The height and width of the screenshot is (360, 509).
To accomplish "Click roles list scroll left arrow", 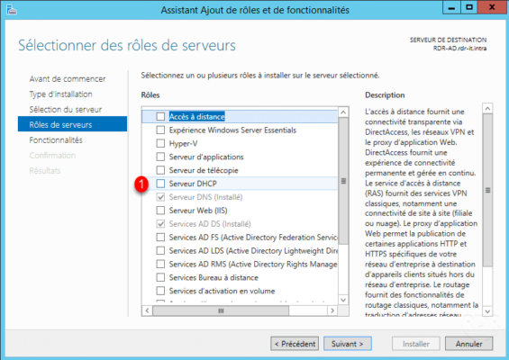I will (x=148, y=310).
